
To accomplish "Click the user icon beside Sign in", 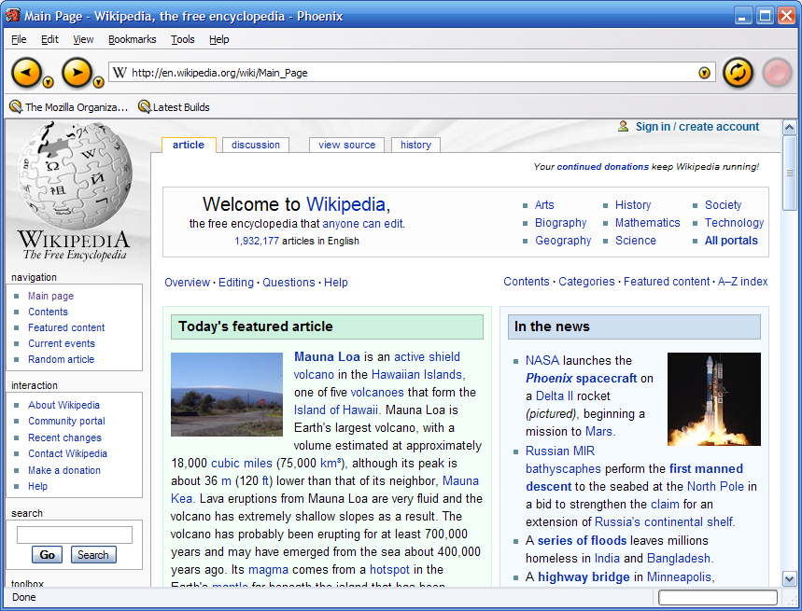I will [623, 126].
